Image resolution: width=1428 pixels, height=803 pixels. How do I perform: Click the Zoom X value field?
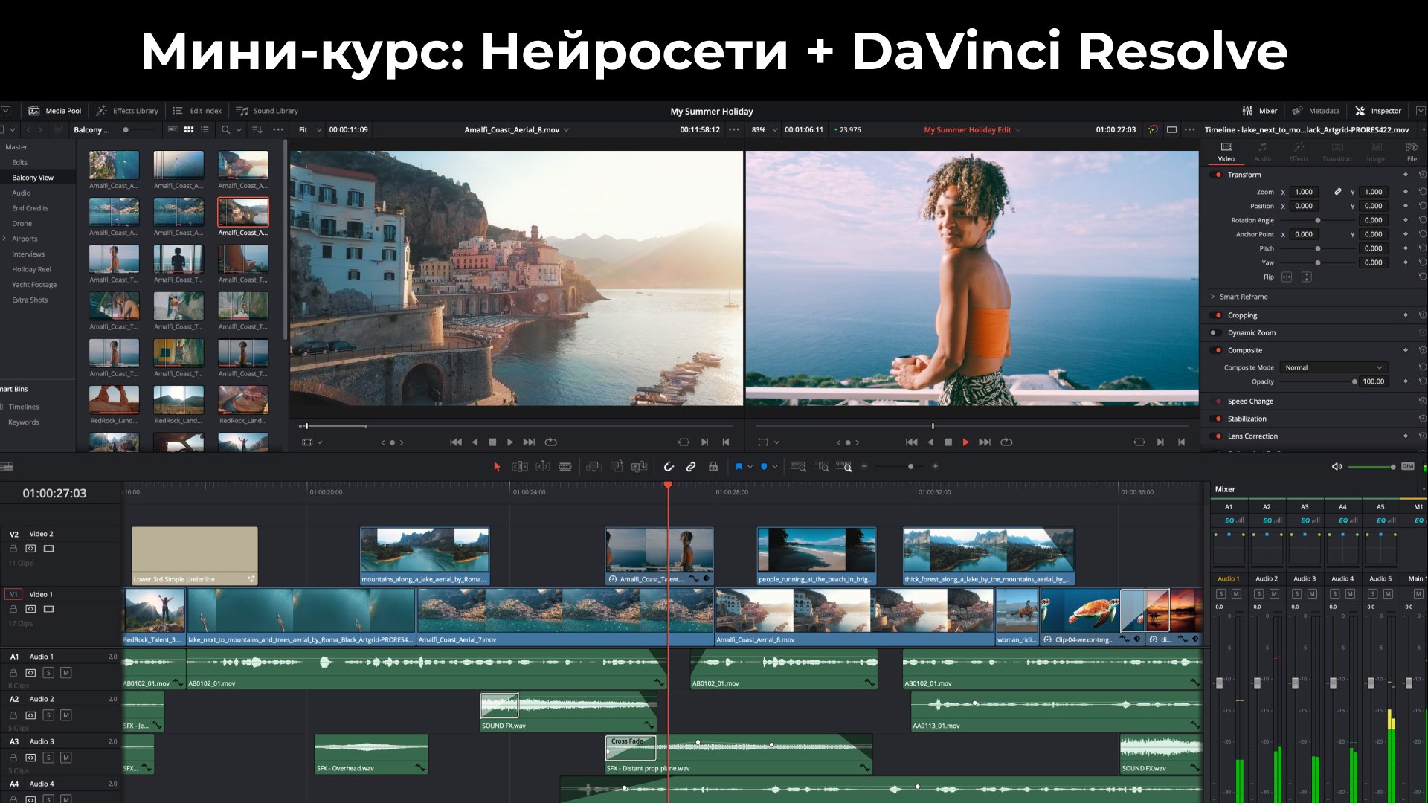click(1304, 192)
